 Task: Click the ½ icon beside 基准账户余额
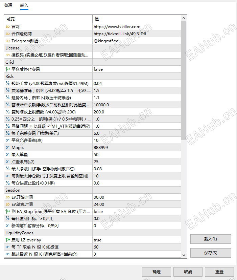click(x=7, y=105)
